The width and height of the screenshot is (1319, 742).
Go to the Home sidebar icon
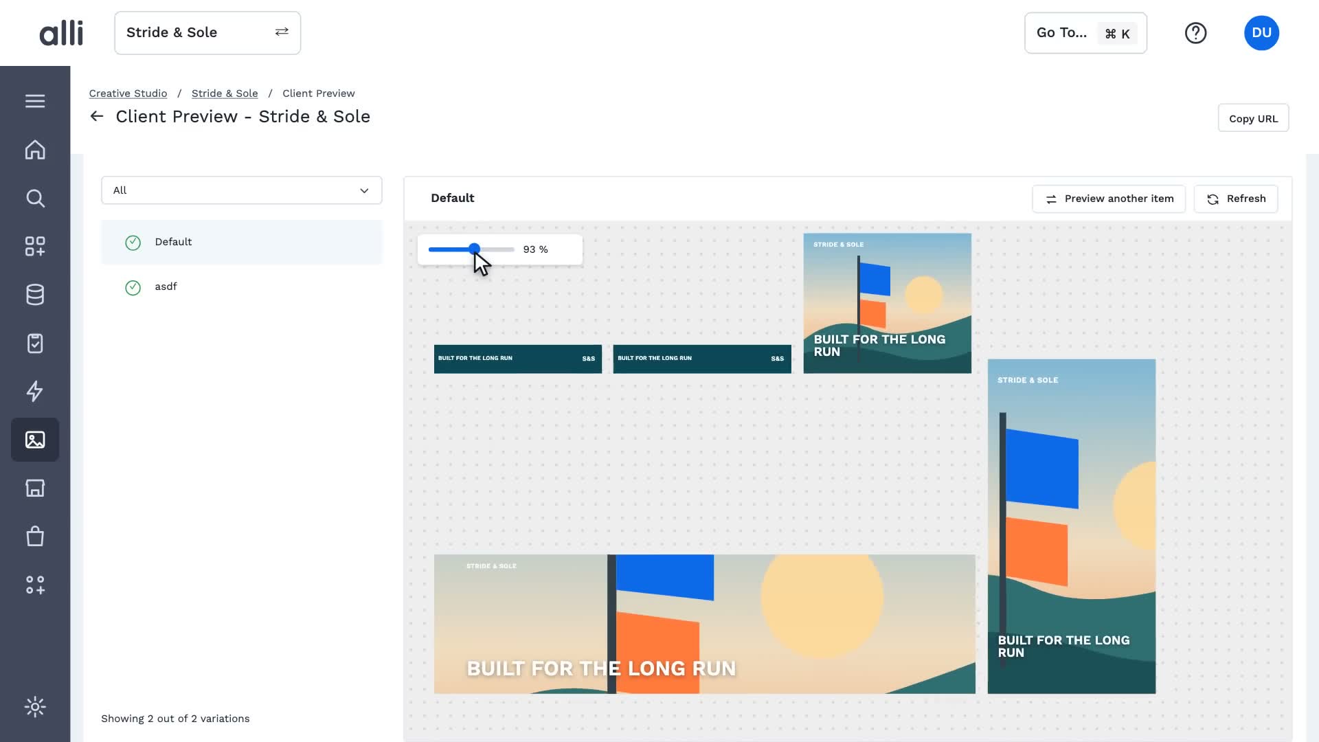pyautogui.click(x=35, y=150)
